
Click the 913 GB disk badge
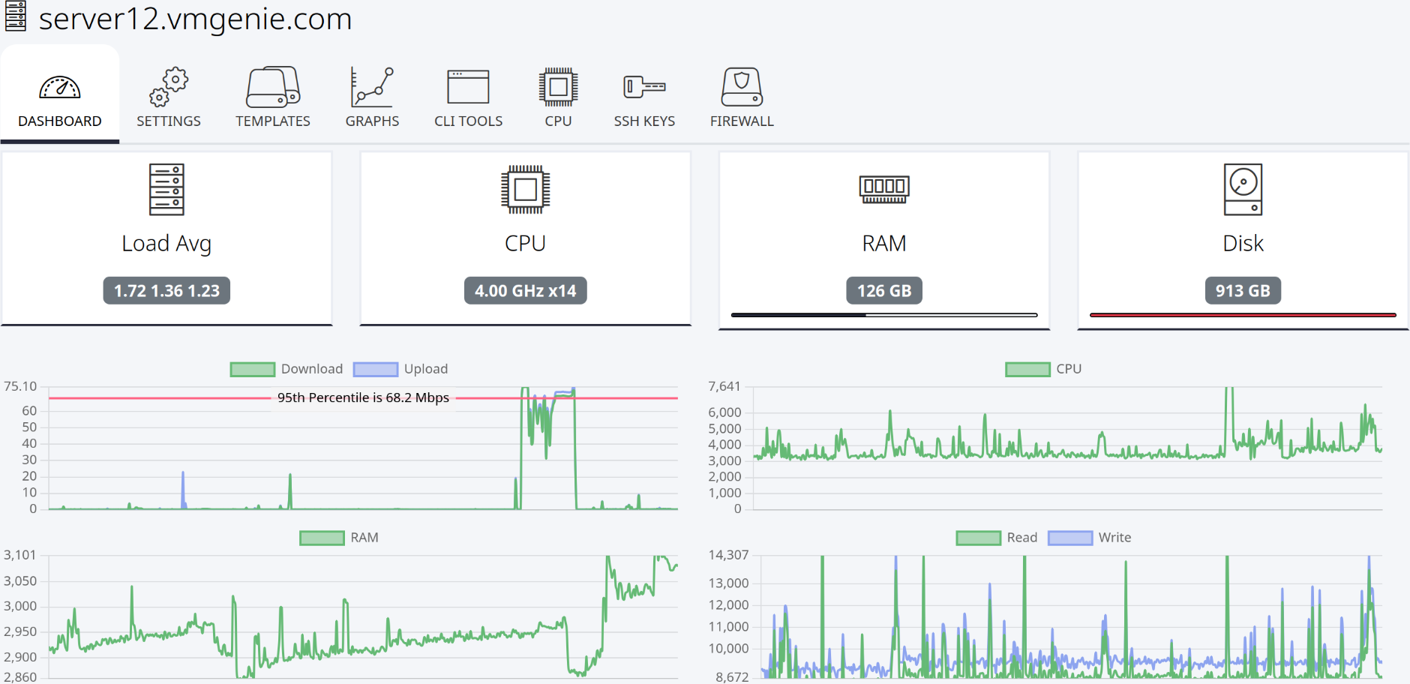pos(1243,291)
